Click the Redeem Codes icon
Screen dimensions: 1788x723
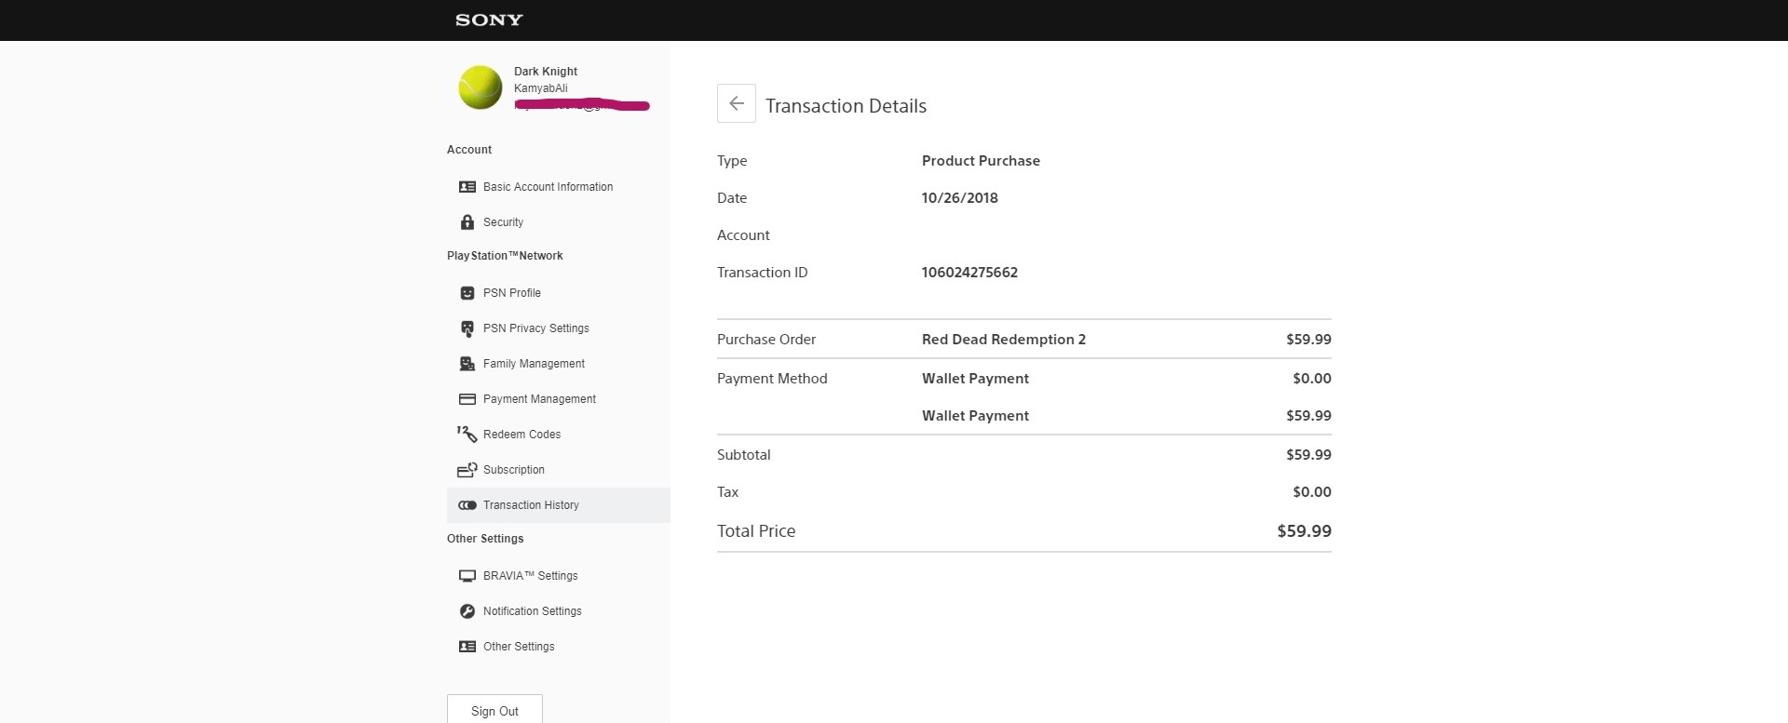click(467, 434)
